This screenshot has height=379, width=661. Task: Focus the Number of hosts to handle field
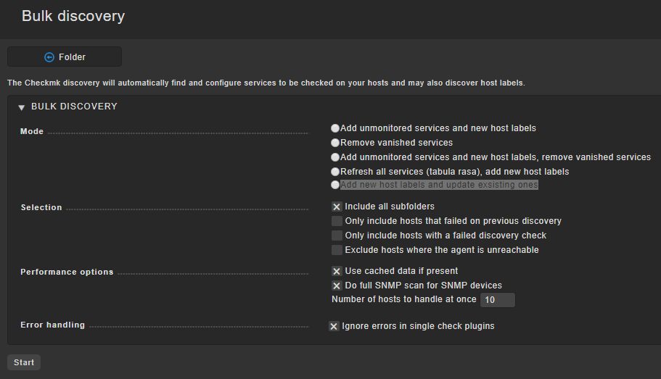[x=498, y=300]
